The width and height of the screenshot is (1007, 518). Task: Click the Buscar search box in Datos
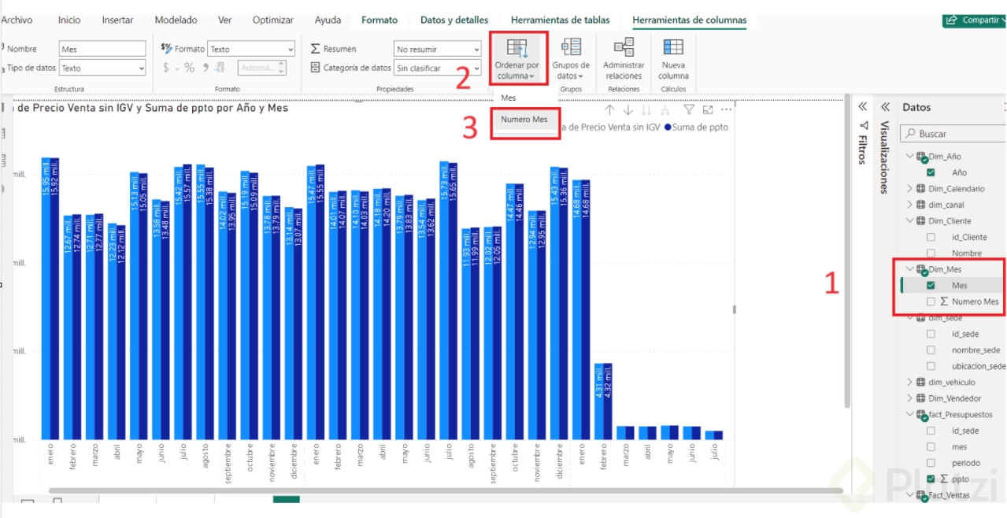click(x=953, y=134)
